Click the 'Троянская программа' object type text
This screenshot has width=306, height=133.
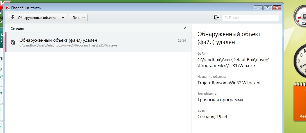click(220, 100)
